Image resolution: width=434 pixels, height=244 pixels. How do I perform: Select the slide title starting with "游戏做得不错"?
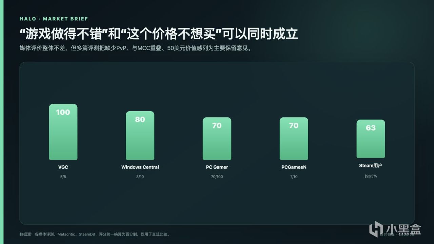pos(159,34)
